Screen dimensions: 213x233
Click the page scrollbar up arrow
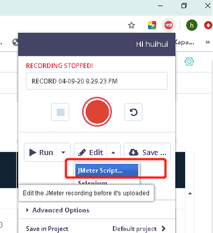pos(190,193)
